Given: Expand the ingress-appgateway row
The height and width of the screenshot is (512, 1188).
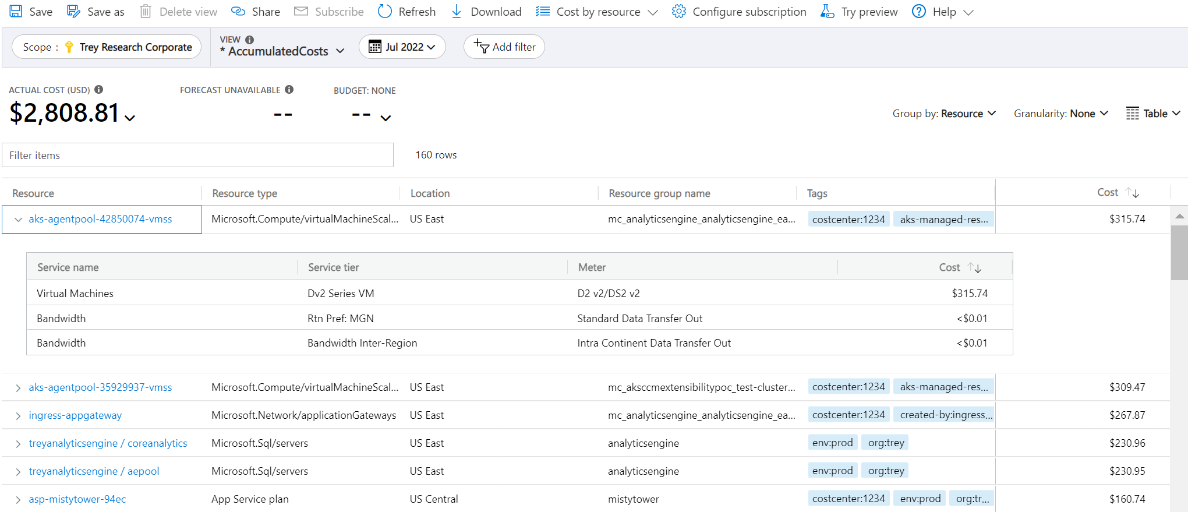Looking at the screenshot, I should click(18, 416).
